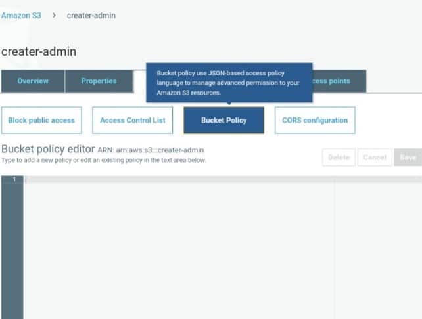Open the Access points tab
The width and height of the screenshot is (422, 319).
coord(339,81)
